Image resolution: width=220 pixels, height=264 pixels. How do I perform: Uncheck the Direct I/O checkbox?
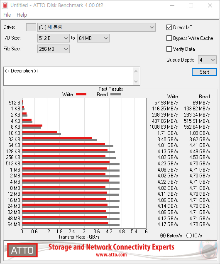(x=169, y=27)
